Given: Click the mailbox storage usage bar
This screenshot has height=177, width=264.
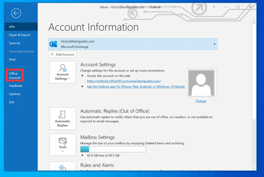Looking at the screenshot, I should click(113, 149).
